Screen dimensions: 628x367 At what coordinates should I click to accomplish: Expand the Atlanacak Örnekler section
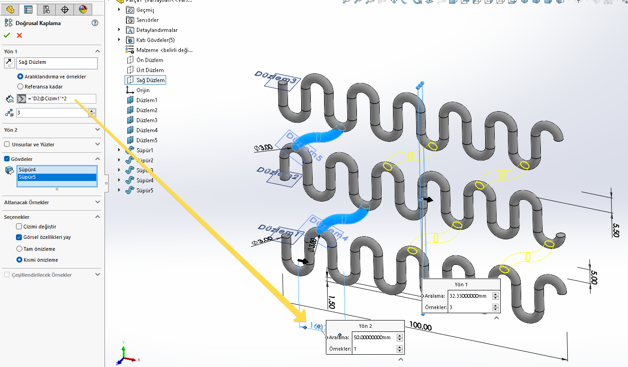(97, 202)
